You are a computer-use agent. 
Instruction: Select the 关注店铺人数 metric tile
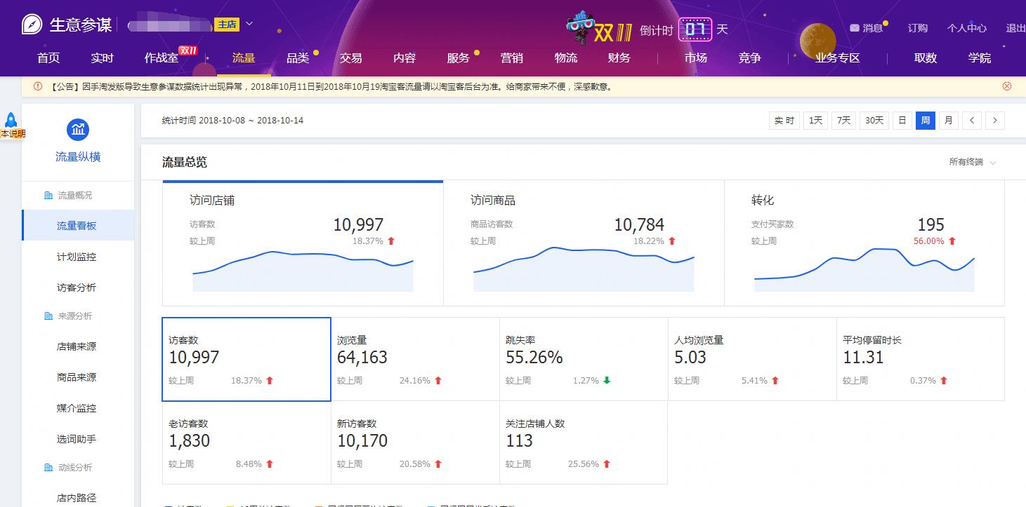tap(584, 442)
